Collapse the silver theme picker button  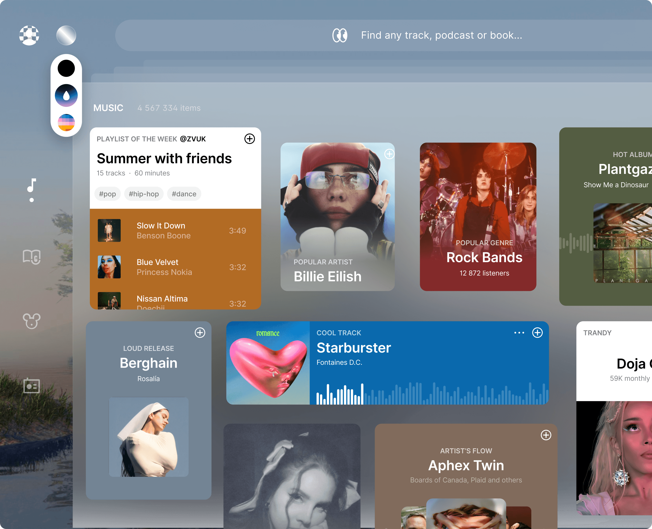[x=66, y=35]
